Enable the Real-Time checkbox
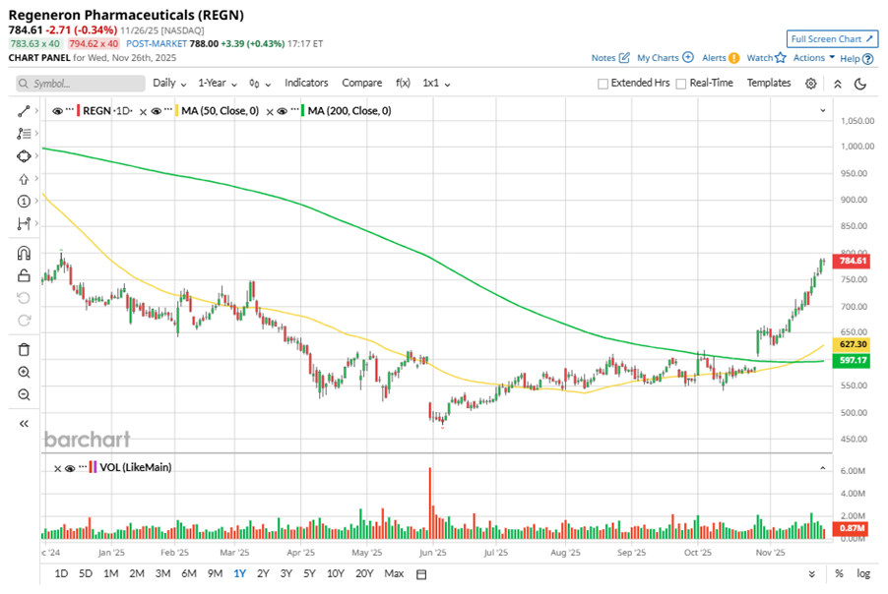The width and height of the screenshot is (888, 594). (681, 84)
